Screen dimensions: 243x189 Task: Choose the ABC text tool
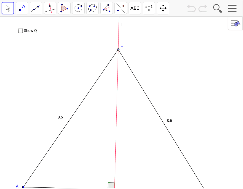135,8
